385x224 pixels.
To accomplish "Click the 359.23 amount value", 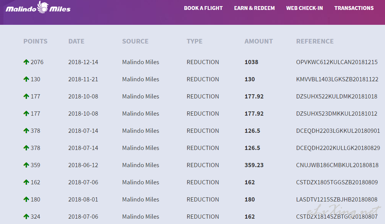I will tap(255, 165).
